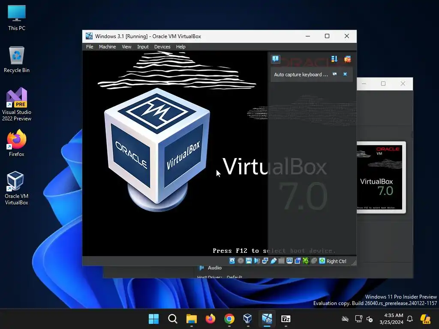Maximize the VirtualBox Manager background window
The height and width of the screenshot is (329, 439).
[383, 84]
